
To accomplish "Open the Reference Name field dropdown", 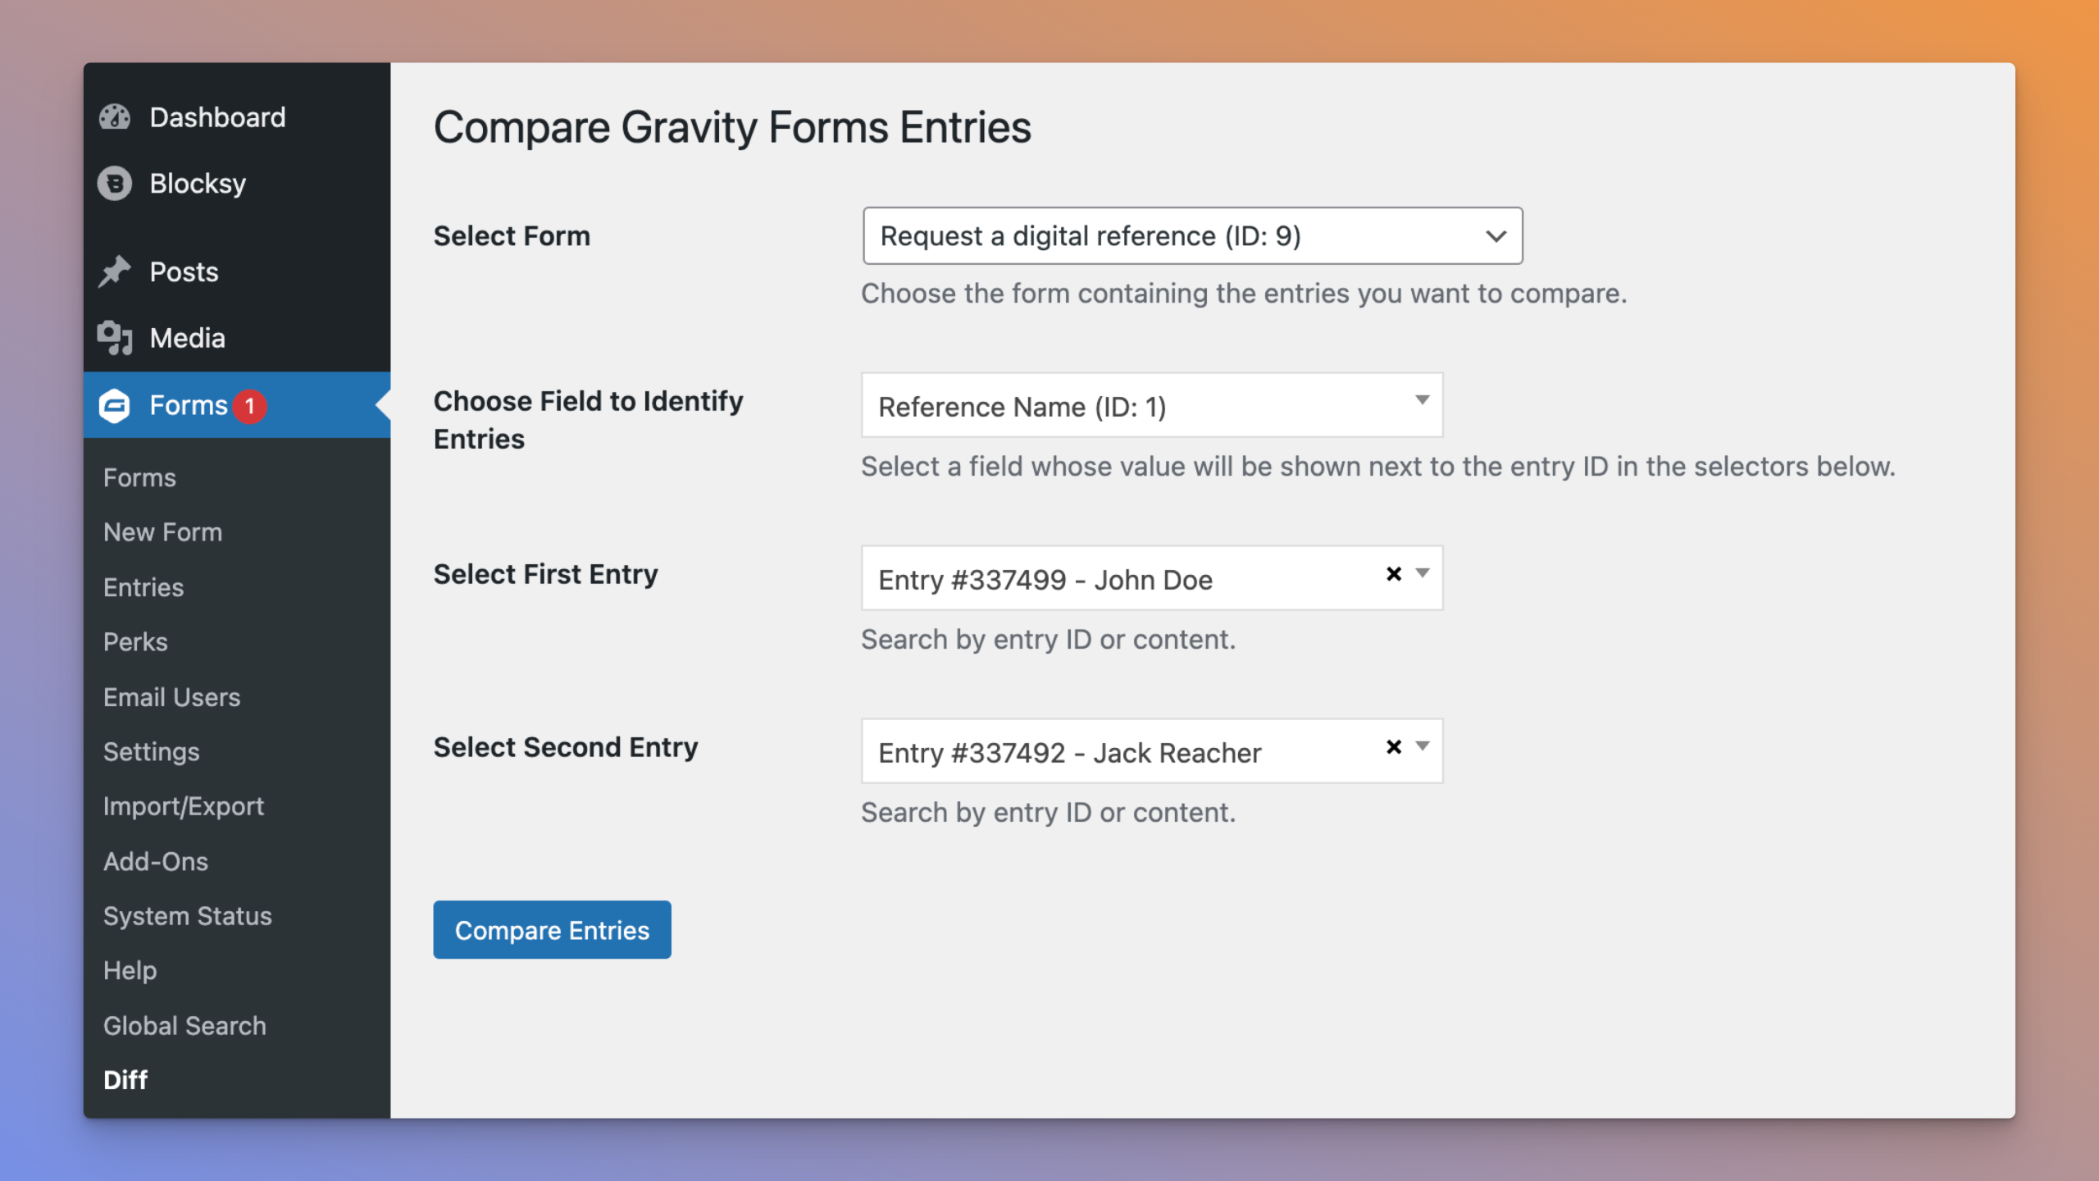I will pos(1152,406).
